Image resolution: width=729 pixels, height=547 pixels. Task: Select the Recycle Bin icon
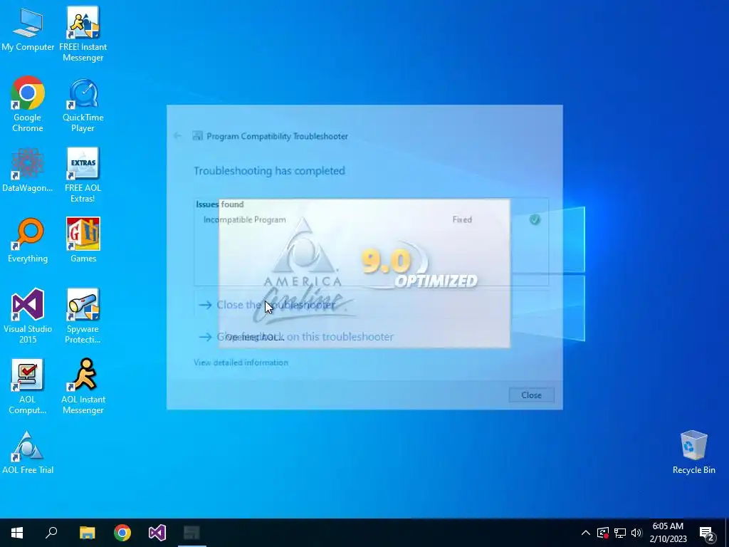coord(693,453)
